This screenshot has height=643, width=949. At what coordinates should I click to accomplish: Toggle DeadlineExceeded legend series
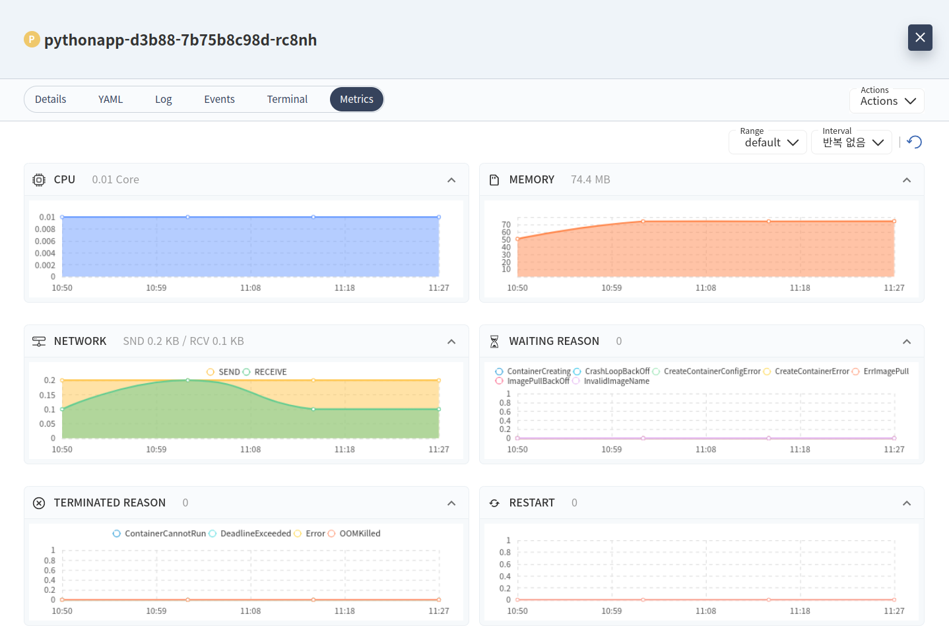pos(249,534)
